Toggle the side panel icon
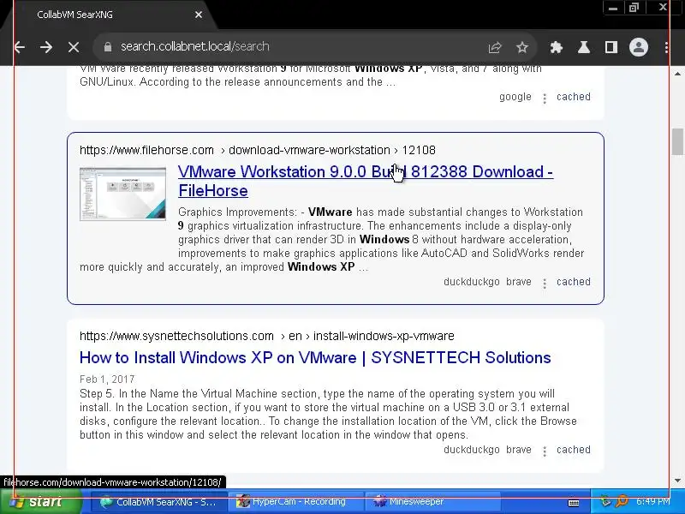Screen dimensions: 685x514 pyautogui.click(x=611, y=47)
